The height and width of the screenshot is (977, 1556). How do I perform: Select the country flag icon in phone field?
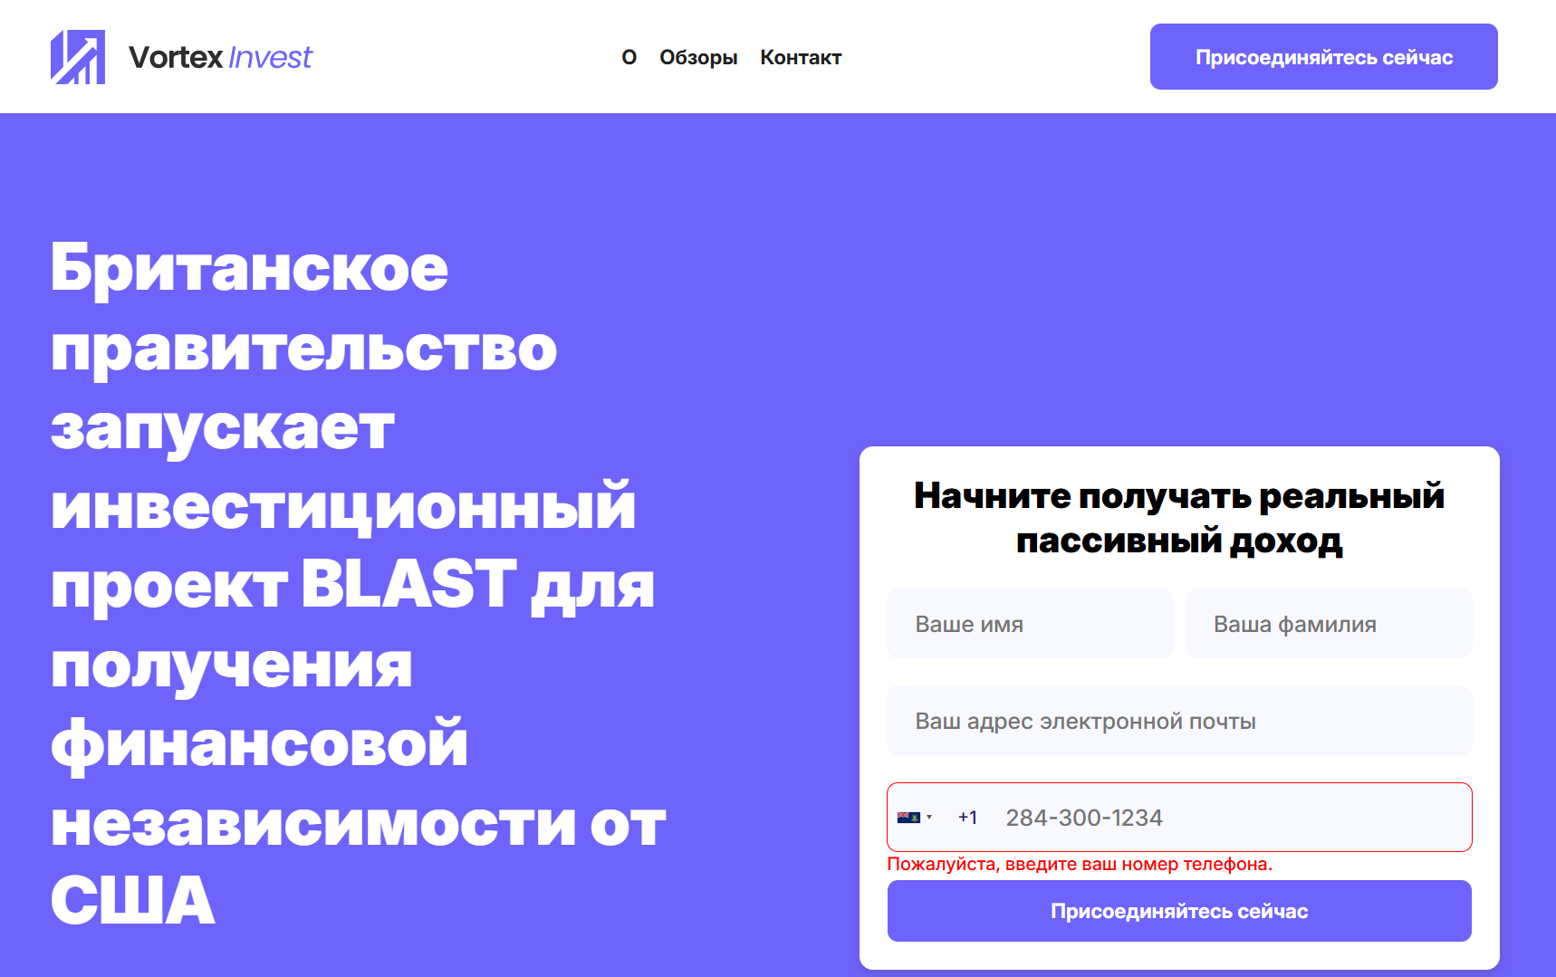tap(909, 817)
